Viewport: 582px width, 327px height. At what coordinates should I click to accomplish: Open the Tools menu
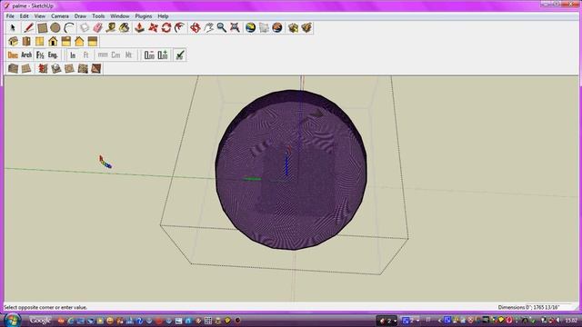98,16
